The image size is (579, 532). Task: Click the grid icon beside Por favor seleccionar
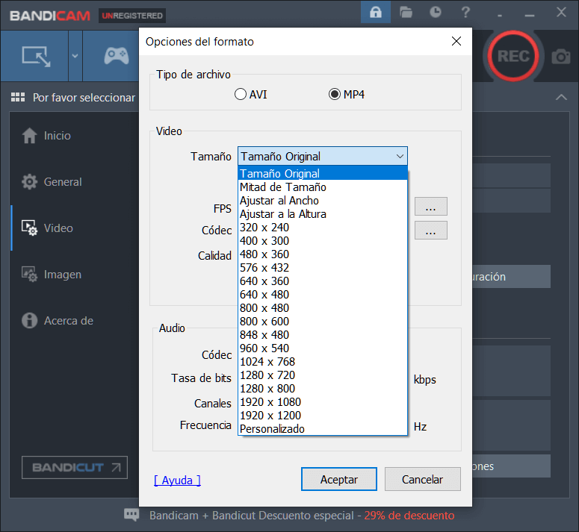pyautogui.click(x=18, y=97)
